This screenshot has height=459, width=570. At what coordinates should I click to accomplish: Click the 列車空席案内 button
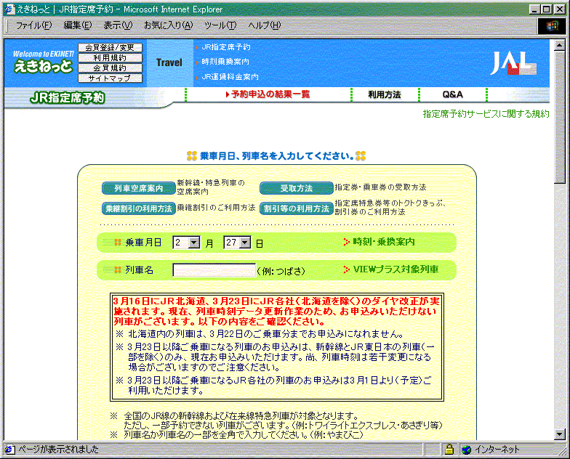pos(138,189)
